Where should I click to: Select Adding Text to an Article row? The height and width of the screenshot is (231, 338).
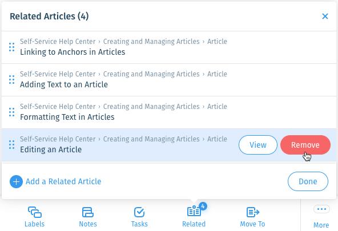pos(169,80)
